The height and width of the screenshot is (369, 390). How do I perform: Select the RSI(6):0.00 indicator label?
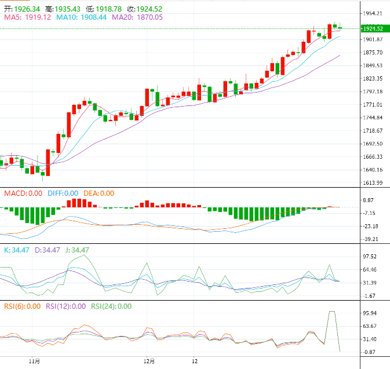23,306
